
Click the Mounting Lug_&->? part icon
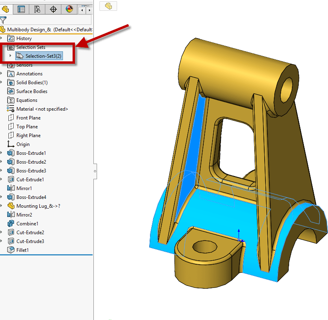pyautogui.click(x=11, y=206)
